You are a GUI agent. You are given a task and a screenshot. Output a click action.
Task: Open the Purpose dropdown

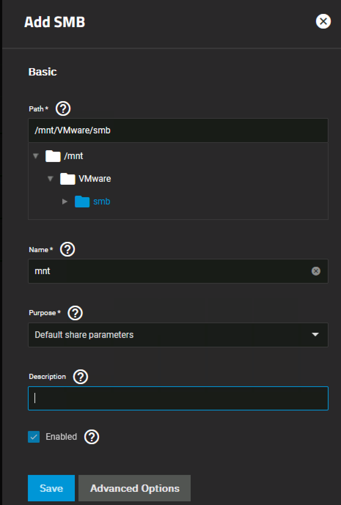[x=178, y=335]
